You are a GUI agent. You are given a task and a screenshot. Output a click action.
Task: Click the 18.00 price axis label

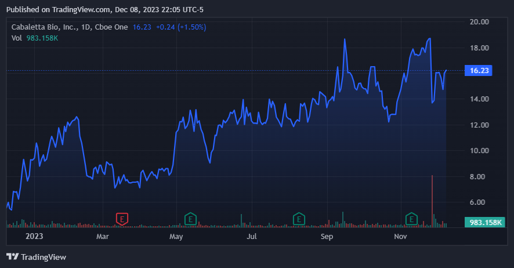click(x=479, y=48)
